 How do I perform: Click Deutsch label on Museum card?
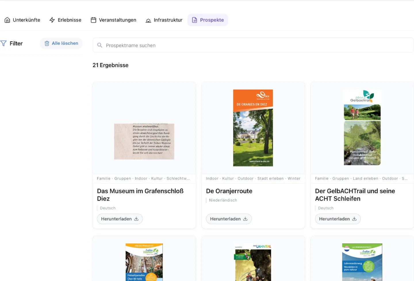coord(108,208)
